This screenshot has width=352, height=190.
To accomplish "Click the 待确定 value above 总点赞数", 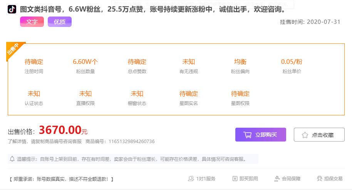I will coord(137,62).
